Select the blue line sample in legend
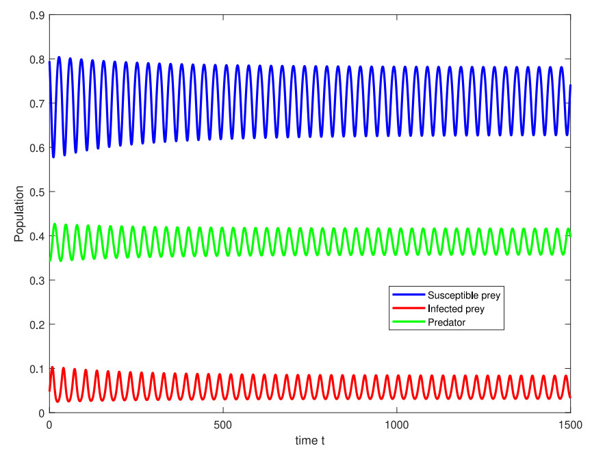The width and height of the screenshot is (592, 455). 409,296
